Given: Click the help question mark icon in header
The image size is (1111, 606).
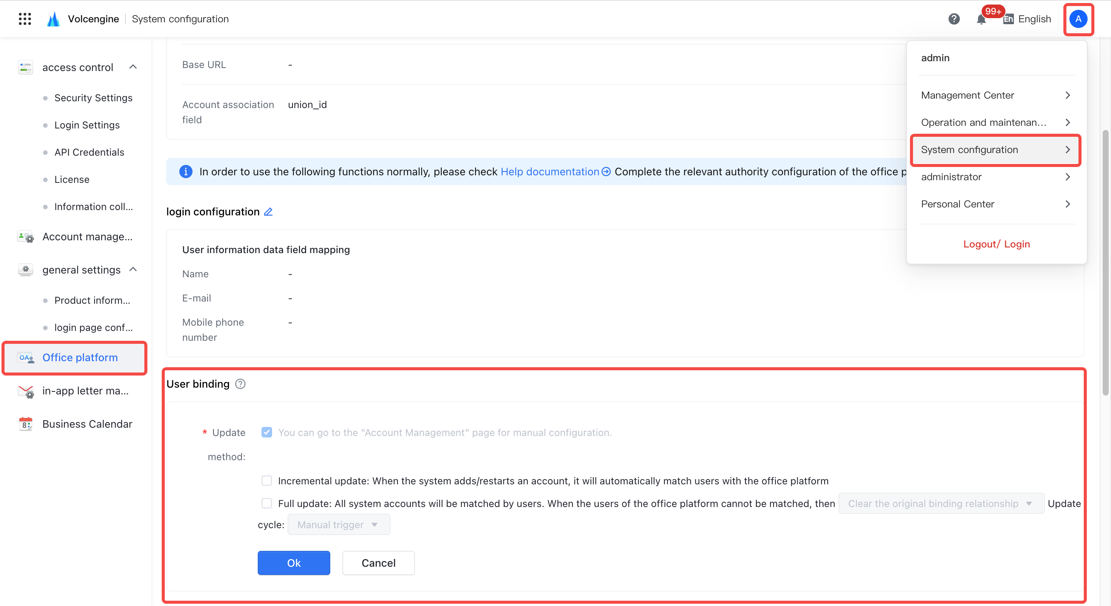Looking at the screenshot, I should click(953, 19).
